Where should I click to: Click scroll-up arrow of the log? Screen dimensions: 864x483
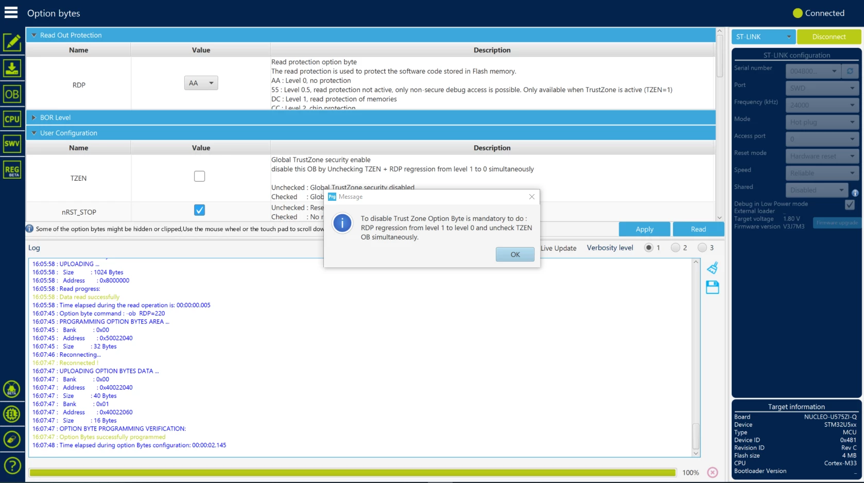click(696, 262)
